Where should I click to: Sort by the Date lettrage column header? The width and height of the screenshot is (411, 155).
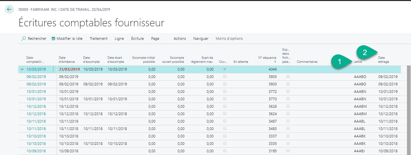click(x=384, y=60)
